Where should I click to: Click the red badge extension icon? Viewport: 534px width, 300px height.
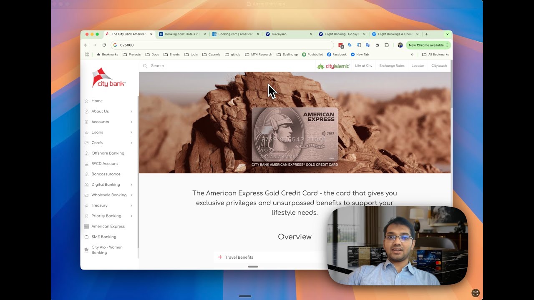(341, 45)
